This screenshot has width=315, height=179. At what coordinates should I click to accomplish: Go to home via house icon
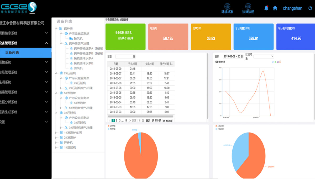coord(275,8)
